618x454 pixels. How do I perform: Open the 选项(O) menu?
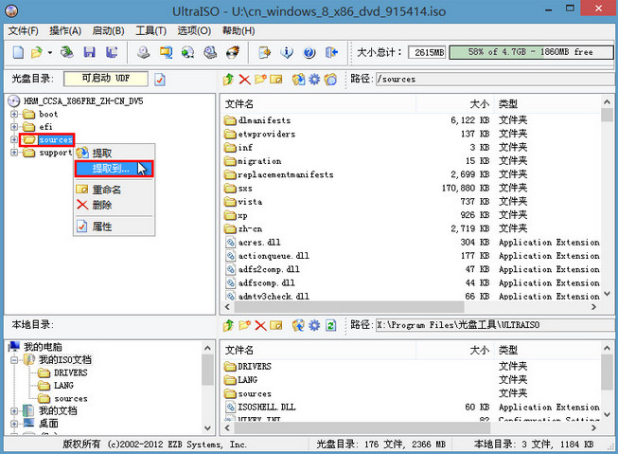(x=194, y=30)
